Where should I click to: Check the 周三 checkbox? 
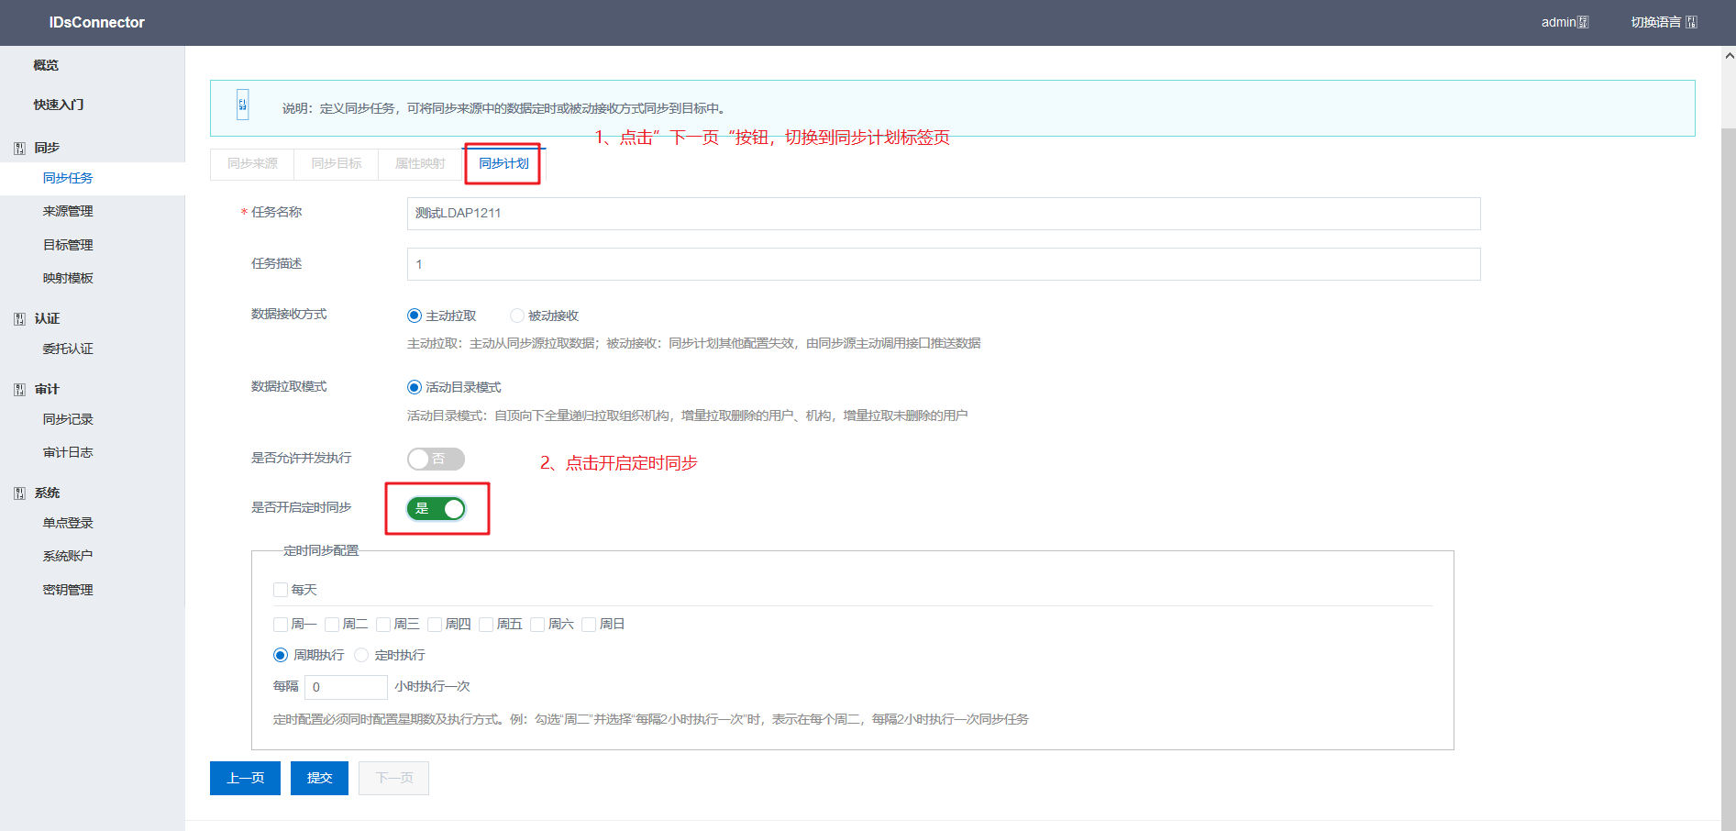(x=383, y=625)
